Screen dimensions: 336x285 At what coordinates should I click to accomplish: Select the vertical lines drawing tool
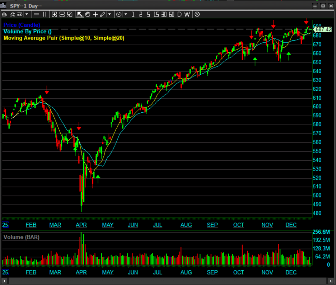point(44,14)
